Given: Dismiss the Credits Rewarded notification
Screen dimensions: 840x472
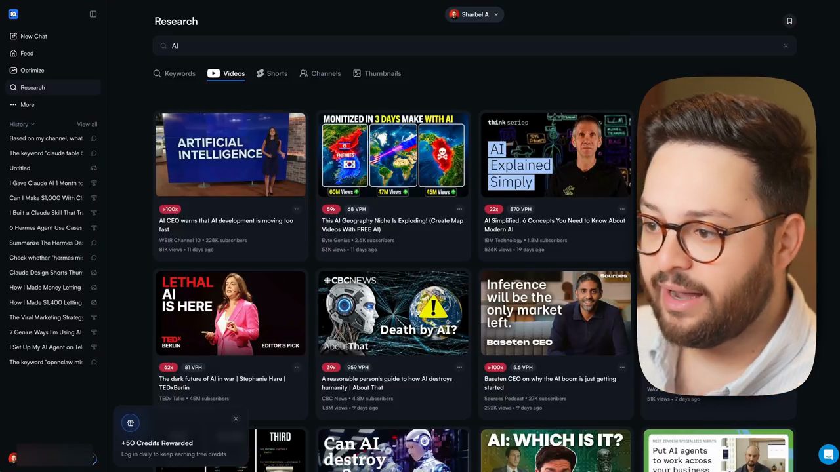Looking at the screenshot, I should click(x=236, y=419).
